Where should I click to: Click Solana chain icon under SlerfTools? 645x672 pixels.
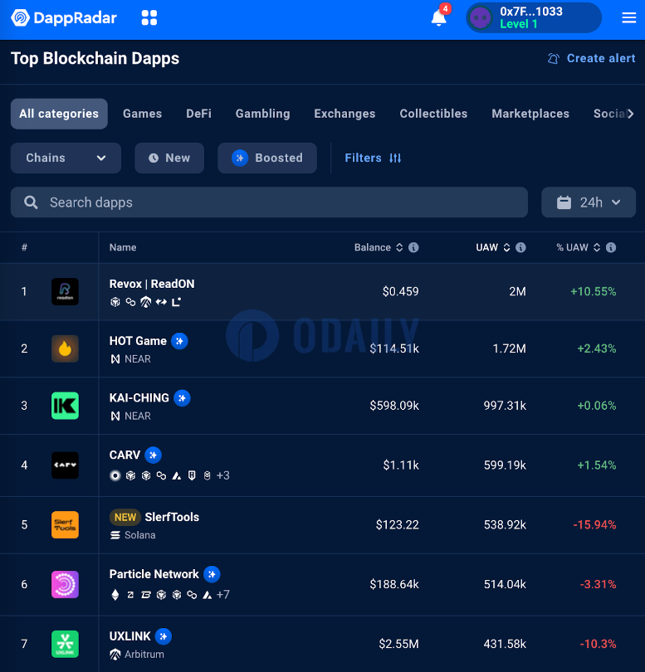click(115, 535)
